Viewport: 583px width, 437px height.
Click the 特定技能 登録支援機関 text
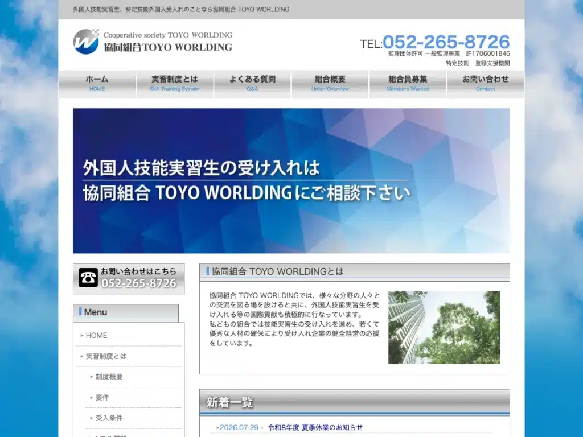[478, 63]
